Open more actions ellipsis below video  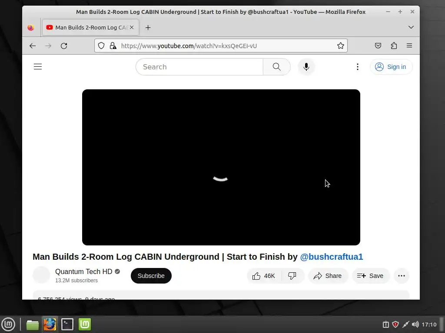[x=402, y=276]
